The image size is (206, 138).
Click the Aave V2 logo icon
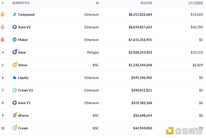(14, 27)
